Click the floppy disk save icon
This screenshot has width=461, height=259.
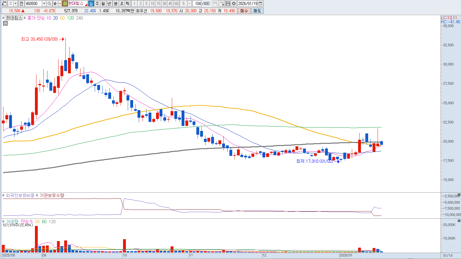(x=228, y=3)
